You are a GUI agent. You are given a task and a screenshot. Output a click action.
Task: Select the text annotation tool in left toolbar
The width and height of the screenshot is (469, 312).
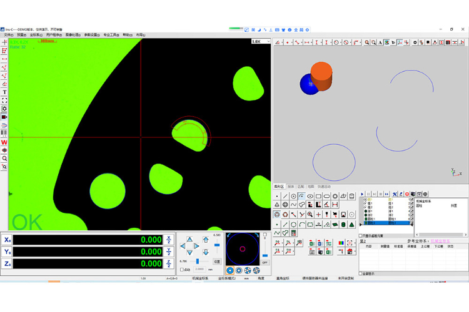(4, 92)
